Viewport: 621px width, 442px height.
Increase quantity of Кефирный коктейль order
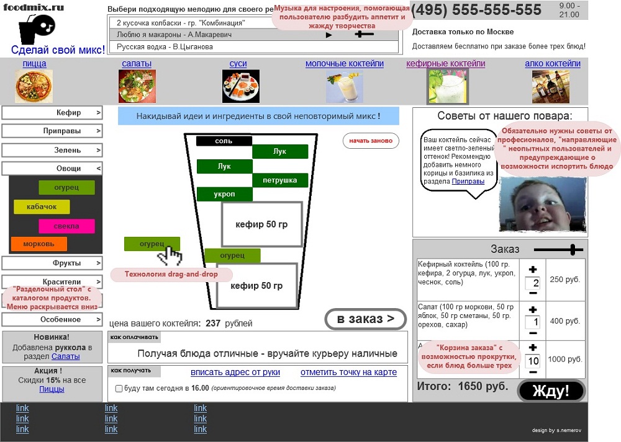pyautogui.click(x=532, y=270)
